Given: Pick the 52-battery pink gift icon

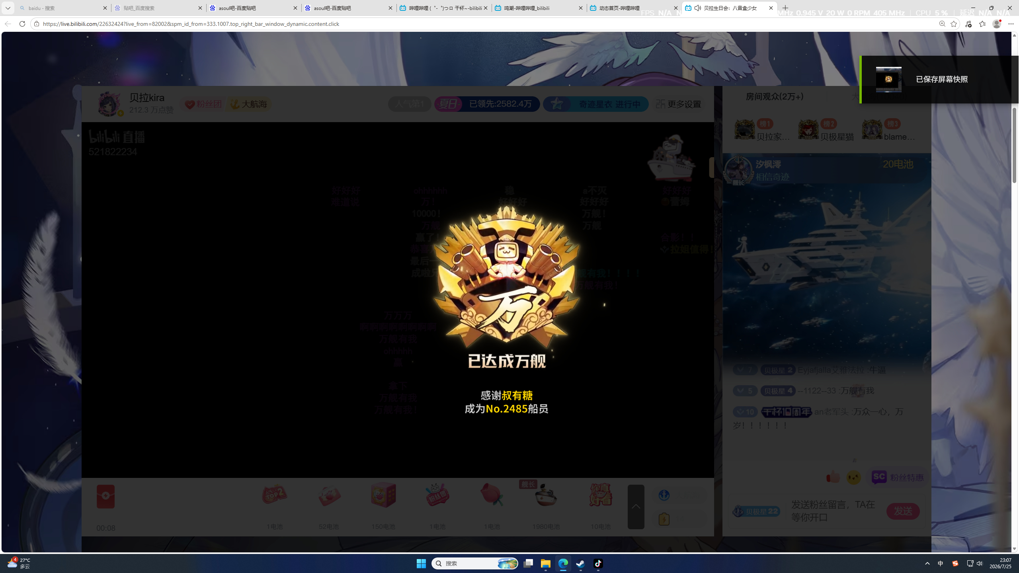Looking at the screenshot, I should coord(329,495).
